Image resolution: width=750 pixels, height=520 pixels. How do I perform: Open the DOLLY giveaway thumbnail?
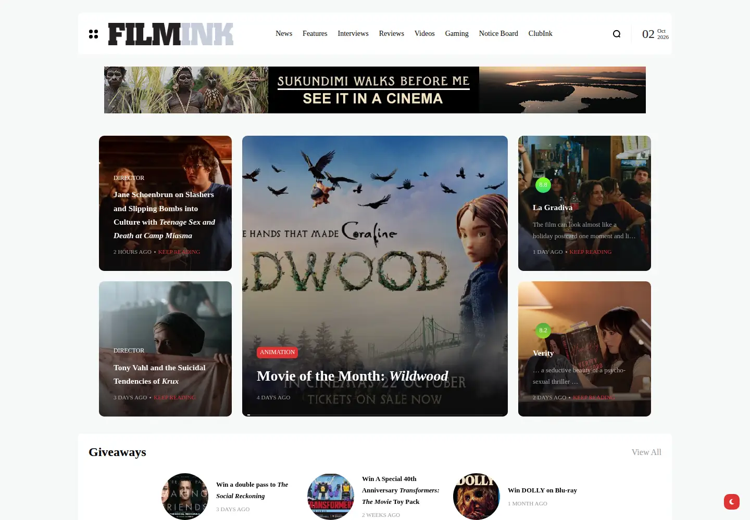pyautogui.click(x=477, y=497)
